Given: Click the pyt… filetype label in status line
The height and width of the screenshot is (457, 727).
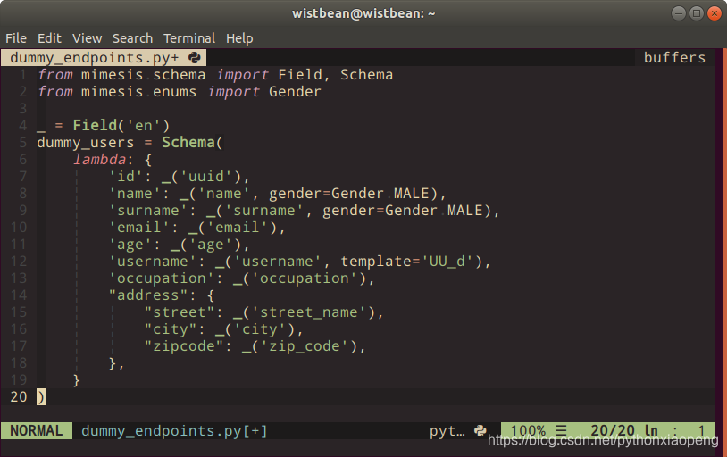Looking at the screenshot, I should (447, 430).
